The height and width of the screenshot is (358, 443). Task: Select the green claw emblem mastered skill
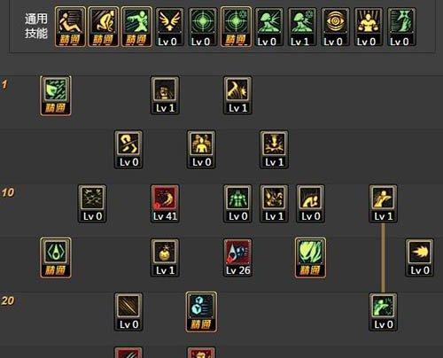56,258
